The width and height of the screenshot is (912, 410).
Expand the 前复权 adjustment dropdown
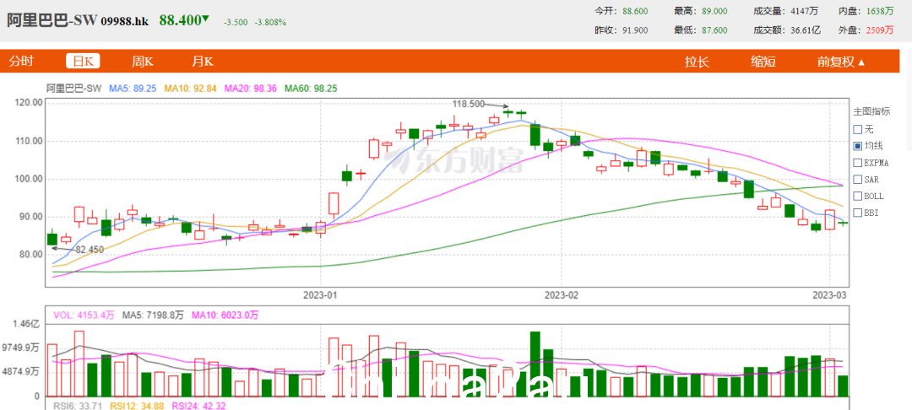[840, 62]
